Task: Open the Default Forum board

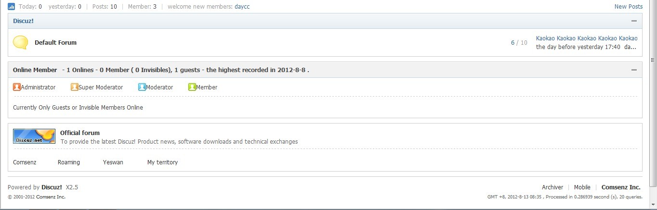Action: pos(55,43)
